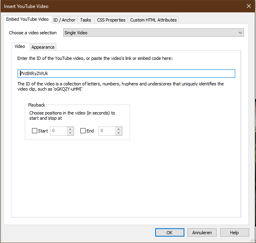Switch to the Appearance sub-tab
The height and width of the screenshot is (243, 256).
(43, 47)
